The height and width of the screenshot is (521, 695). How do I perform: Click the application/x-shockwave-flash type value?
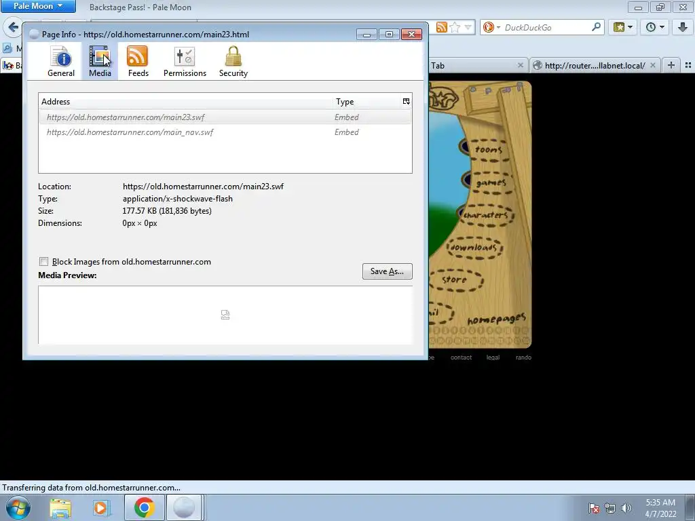[x=178, y=199]
